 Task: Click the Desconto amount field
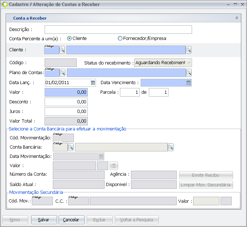click(x=66, y=102)
